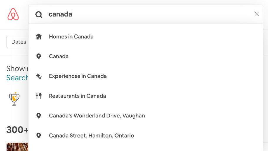This screenshot has width=268, height=151.
Task: Click the pin icon beside Canada Street, Hamilton
Action: [39, 135]
